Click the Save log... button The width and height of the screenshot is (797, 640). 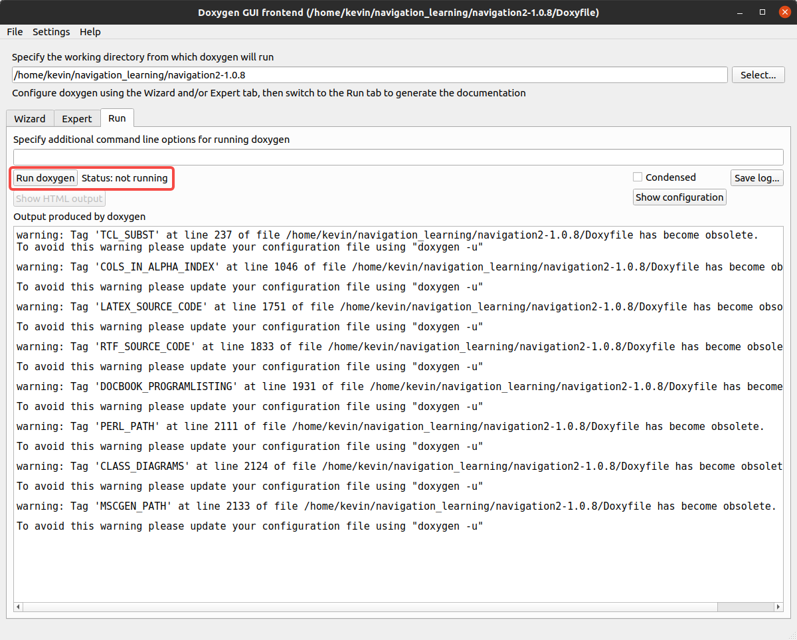[757, 178]
